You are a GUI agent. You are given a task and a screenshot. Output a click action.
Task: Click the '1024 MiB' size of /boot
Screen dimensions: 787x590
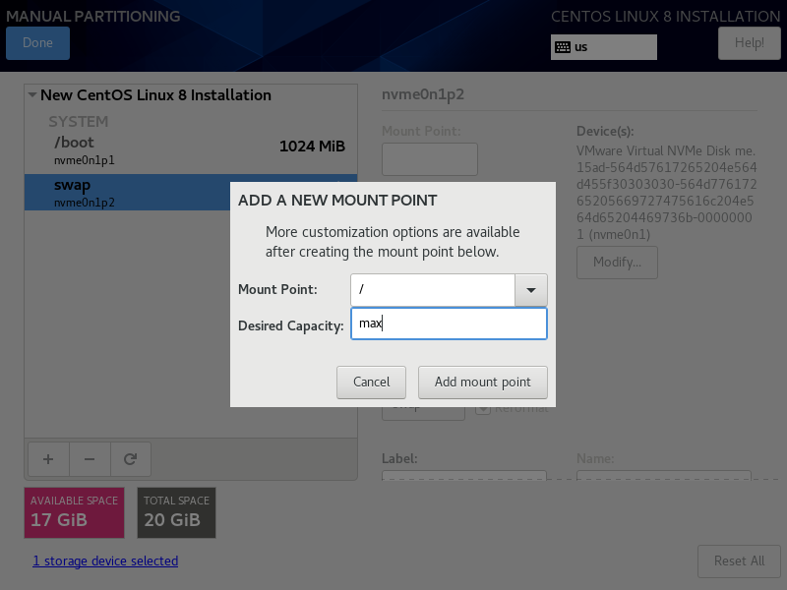[312, 146]
